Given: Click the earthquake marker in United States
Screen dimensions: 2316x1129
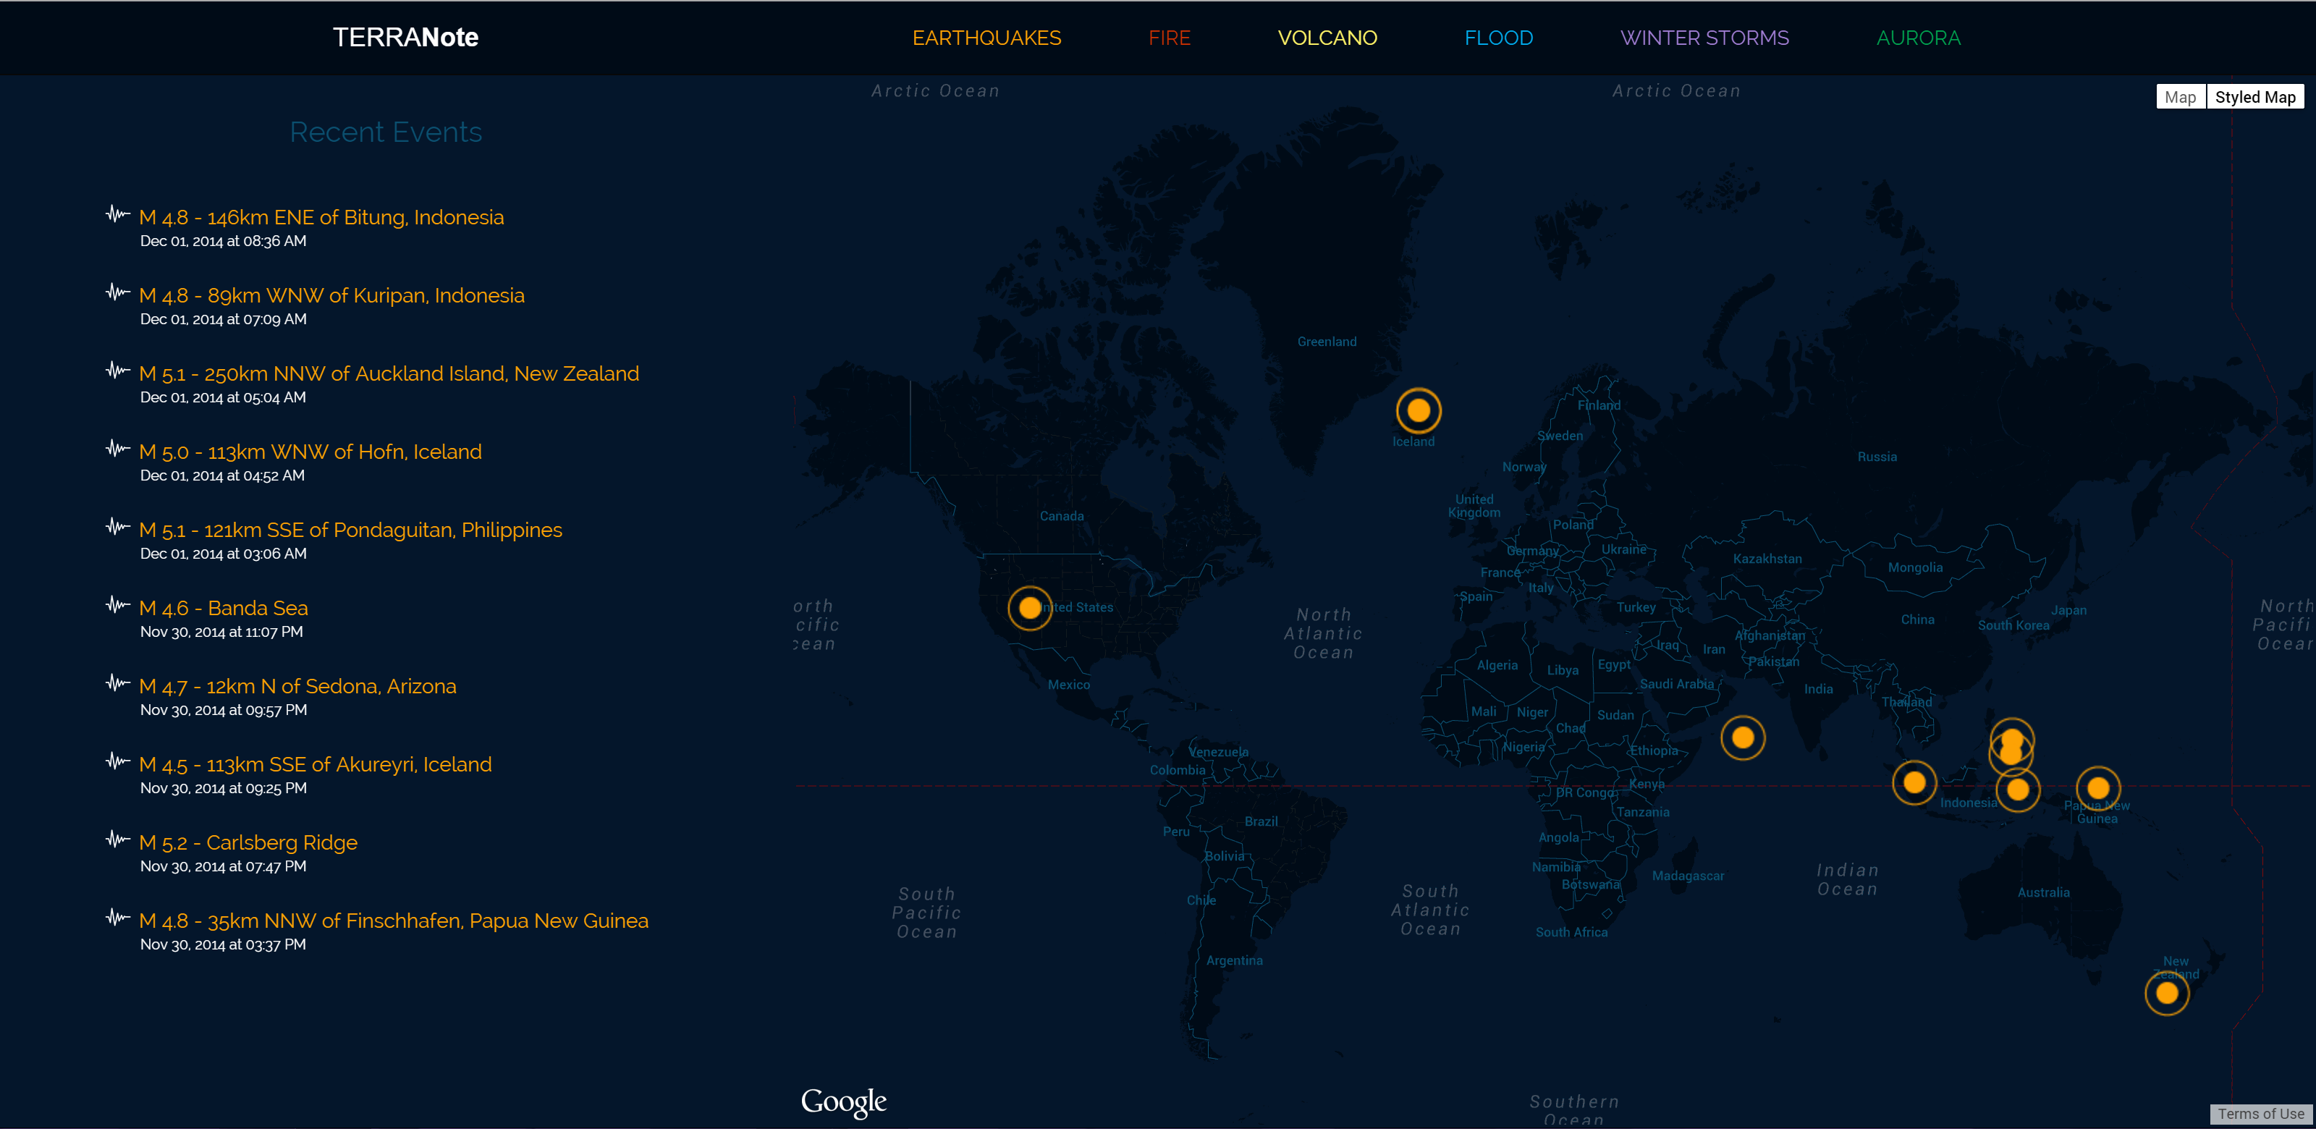Looking at the screenshot, I should (x=1029, y=608).
